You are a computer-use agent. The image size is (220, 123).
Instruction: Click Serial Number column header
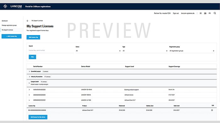[x=38, y=67]
